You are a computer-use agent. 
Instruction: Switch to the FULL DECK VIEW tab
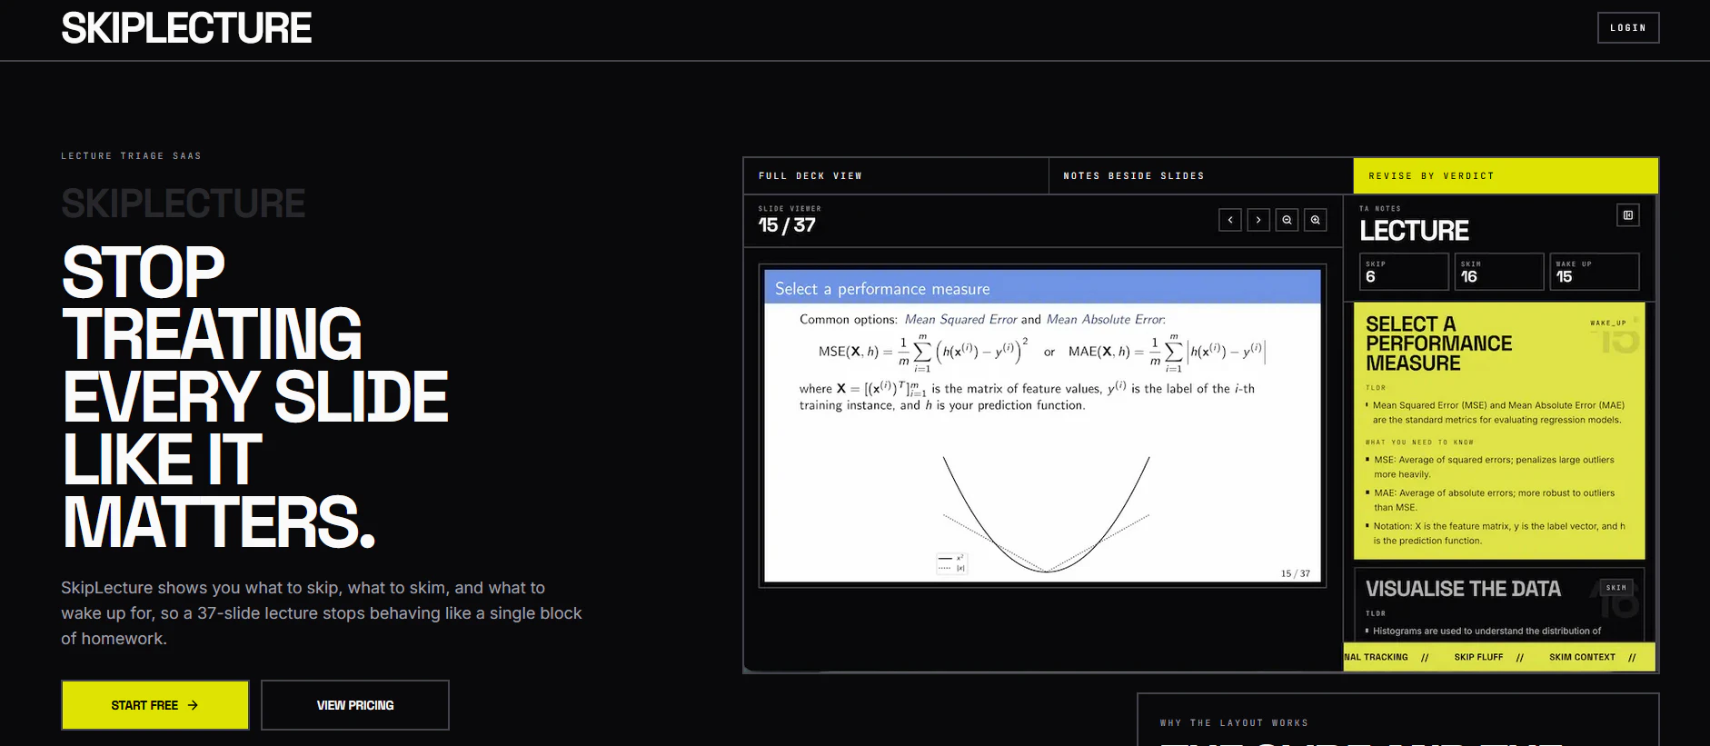point(896,176)
